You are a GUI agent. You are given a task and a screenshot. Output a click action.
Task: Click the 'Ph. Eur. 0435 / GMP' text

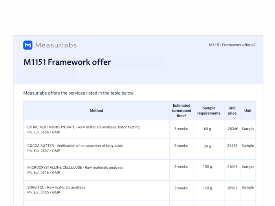coord(44,193)
